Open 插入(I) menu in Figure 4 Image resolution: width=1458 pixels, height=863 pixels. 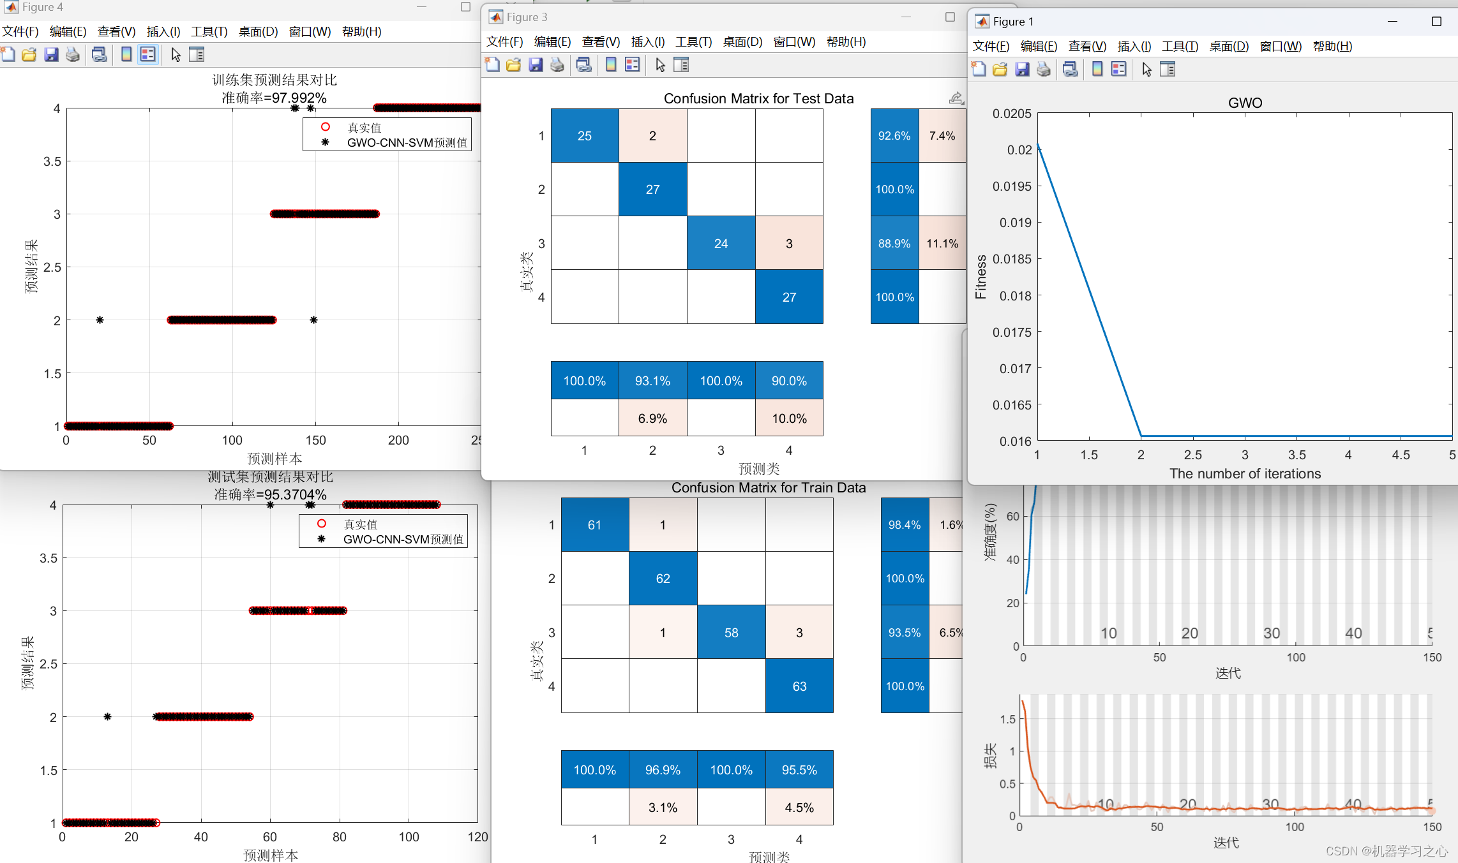[164, 32]
